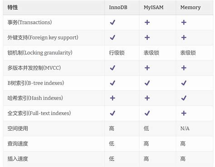215x167 pixels.
Task: Click the Memory checkmark for B-tree indexes
Action: [x=184, y=83]
